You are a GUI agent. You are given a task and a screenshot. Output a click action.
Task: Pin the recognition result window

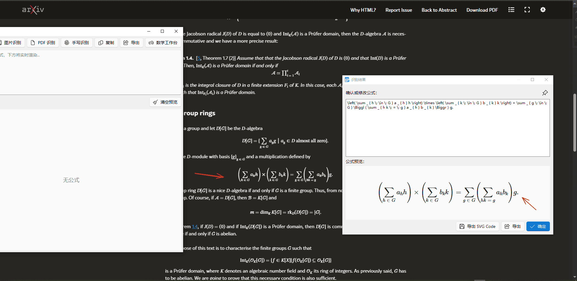coord(545,93)
